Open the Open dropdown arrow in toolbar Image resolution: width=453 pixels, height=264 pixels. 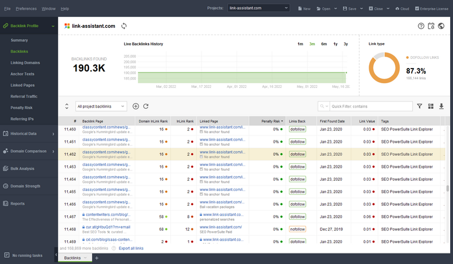[335, 8]
